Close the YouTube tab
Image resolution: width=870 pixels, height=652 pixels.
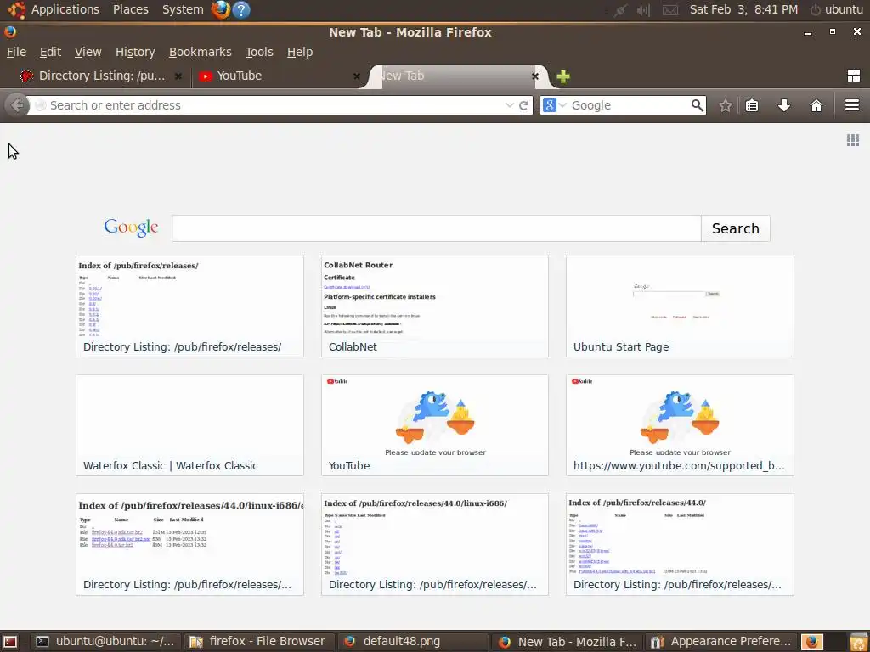(357, 76)
